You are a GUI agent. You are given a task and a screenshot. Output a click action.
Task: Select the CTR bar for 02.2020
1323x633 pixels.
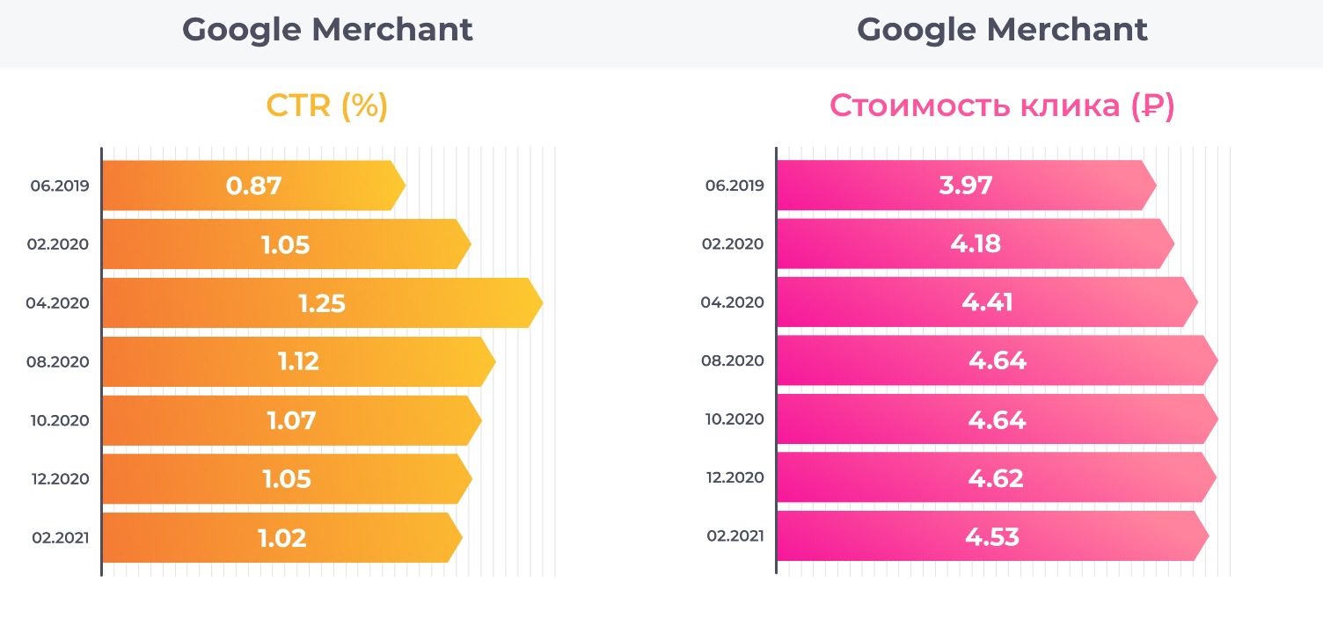click(286, 244)
